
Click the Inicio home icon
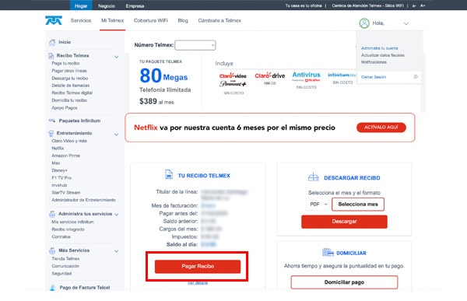[x=52, y=42]
